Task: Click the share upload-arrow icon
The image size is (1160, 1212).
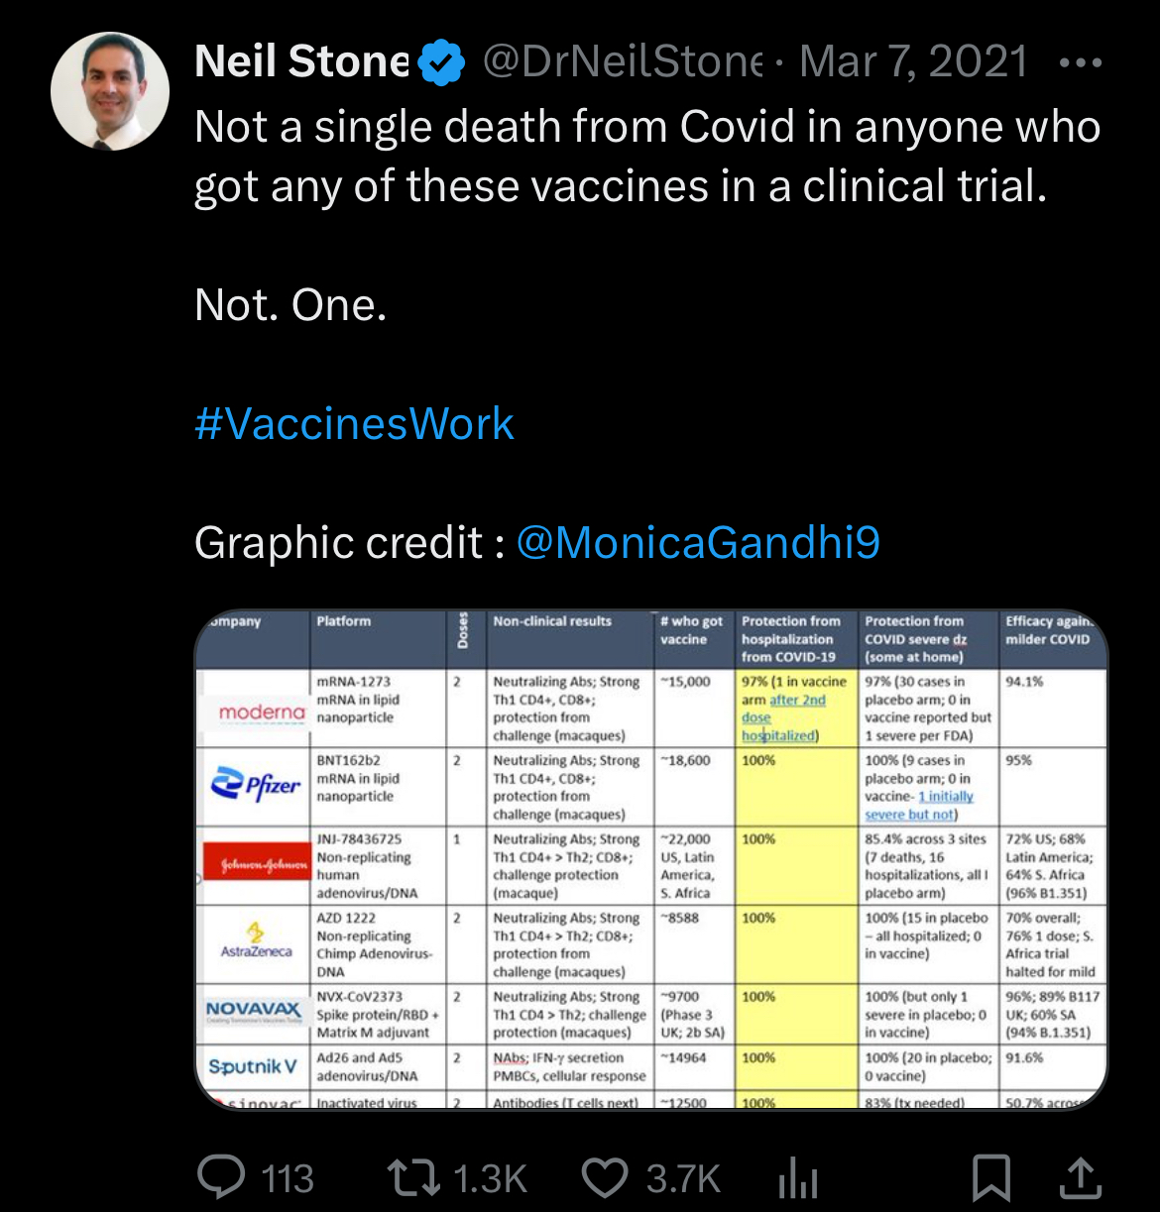Action: pos(1081,1177)
